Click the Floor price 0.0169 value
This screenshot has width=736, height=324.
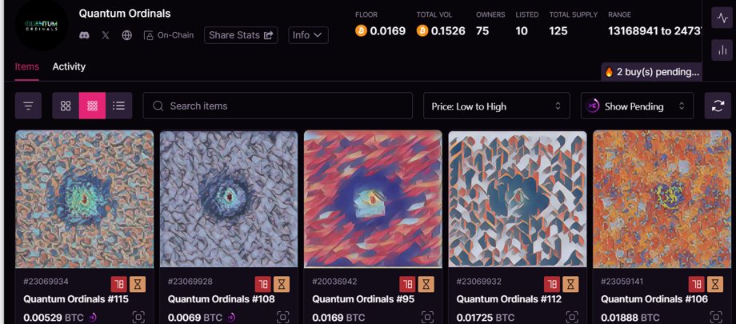pos(388,31)
